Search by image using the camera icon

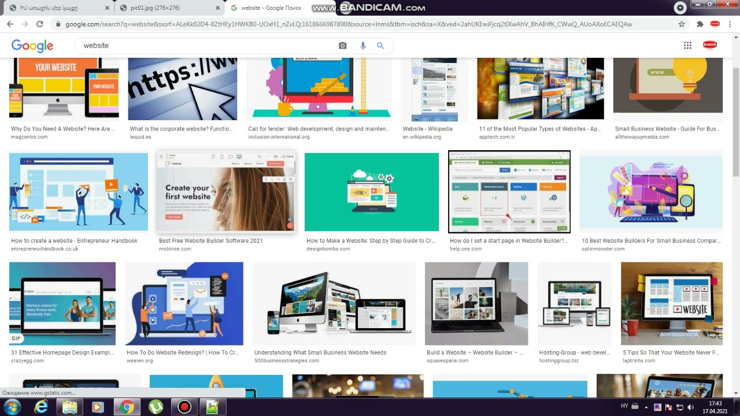pos(343,46)
